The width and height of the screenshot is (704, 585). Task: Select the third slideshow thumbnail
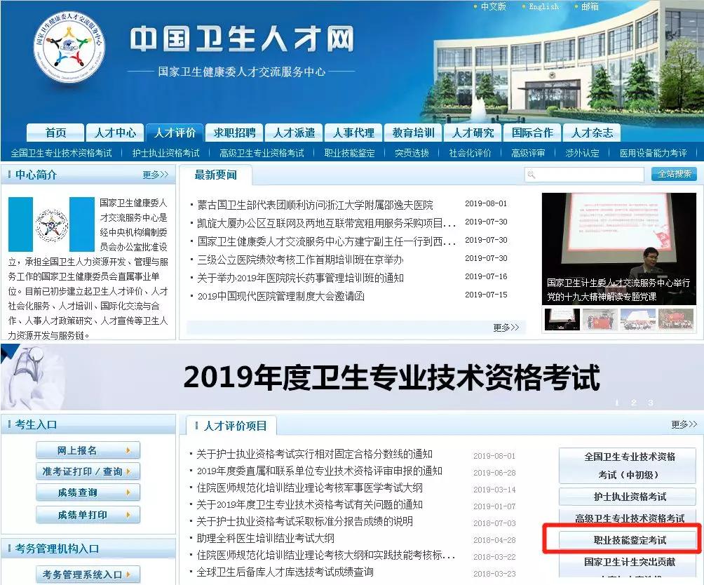click(x=637, y=320)
